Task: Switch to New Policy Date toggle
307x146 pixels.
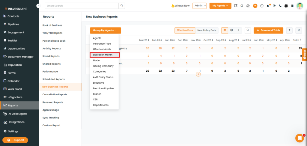Action: click(x=207, y=30)
